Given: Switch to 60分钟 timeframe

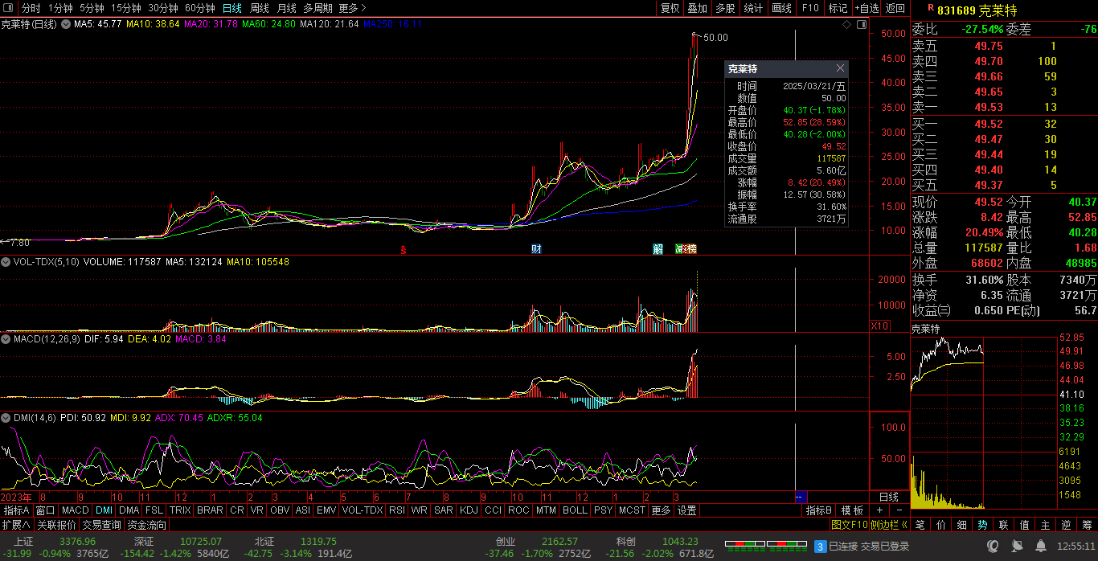Looking at the screenshot, I should coord(199,8).
